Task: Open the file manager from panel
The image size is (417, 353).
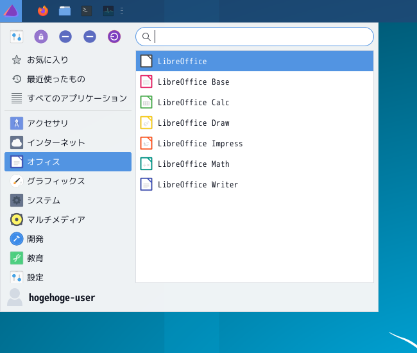Action: pos(65,11)
